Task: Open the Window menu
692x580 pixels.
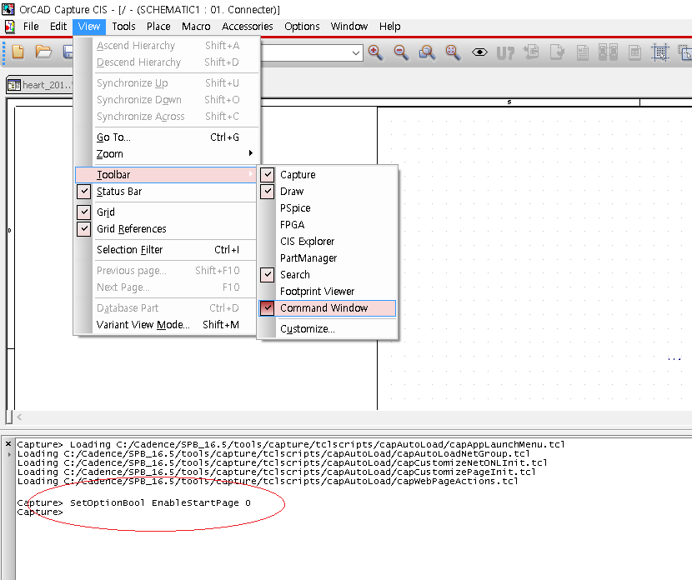Action: pos(349,27)
